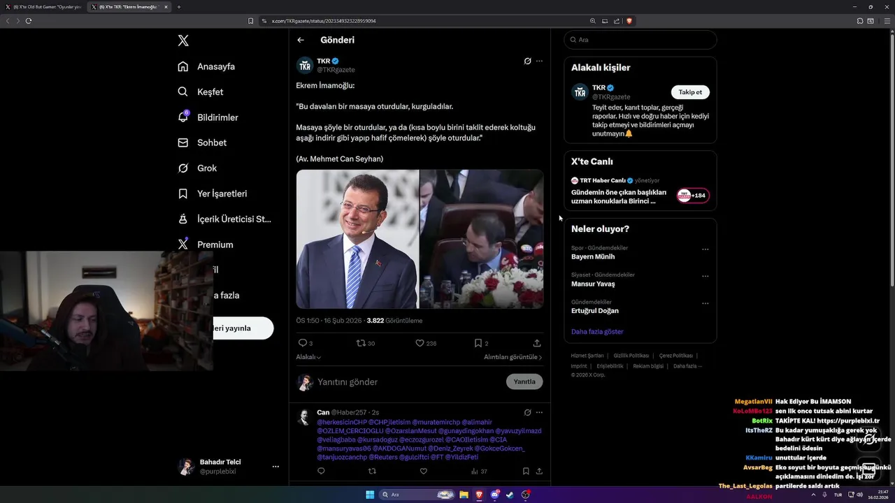This screenshot has width=895, height=503.
Task: Open Sohbet messages
Action: (x=202, y=143)
